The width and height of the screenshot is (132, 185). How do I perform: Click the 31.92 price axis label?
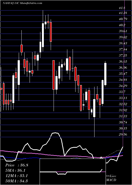coord(123,110)
